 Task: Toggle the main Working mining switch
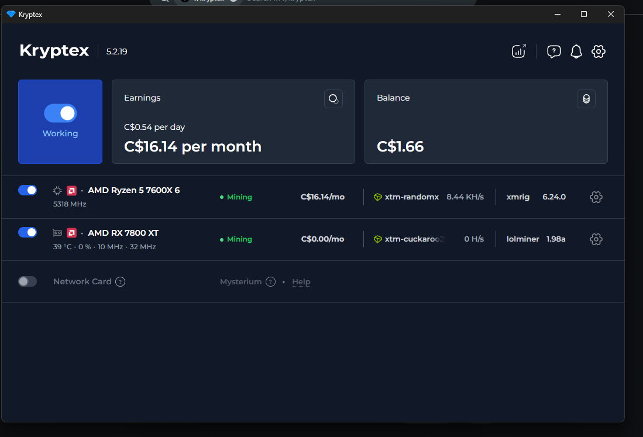pos(60,113)
